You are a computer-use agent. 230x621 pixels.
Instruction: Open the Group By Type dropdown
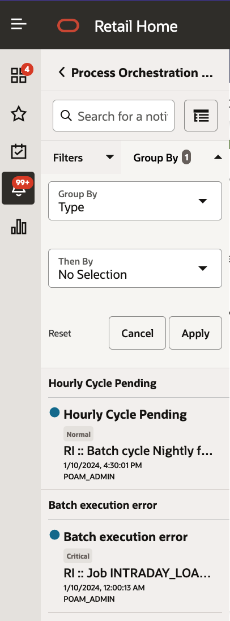pyautogui.click(x=135, y=201)
